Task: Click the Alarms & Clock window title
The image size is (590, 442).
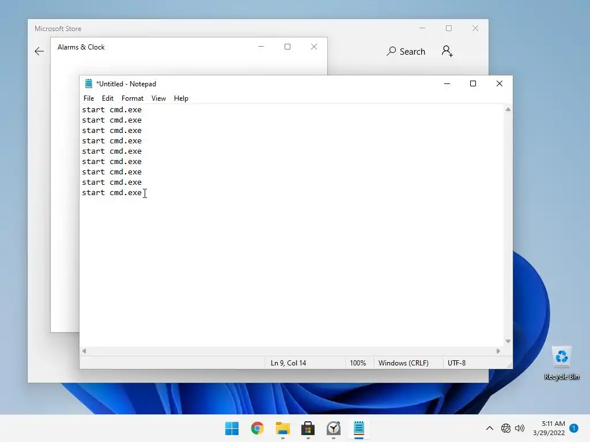Action: tap(81, 47)
